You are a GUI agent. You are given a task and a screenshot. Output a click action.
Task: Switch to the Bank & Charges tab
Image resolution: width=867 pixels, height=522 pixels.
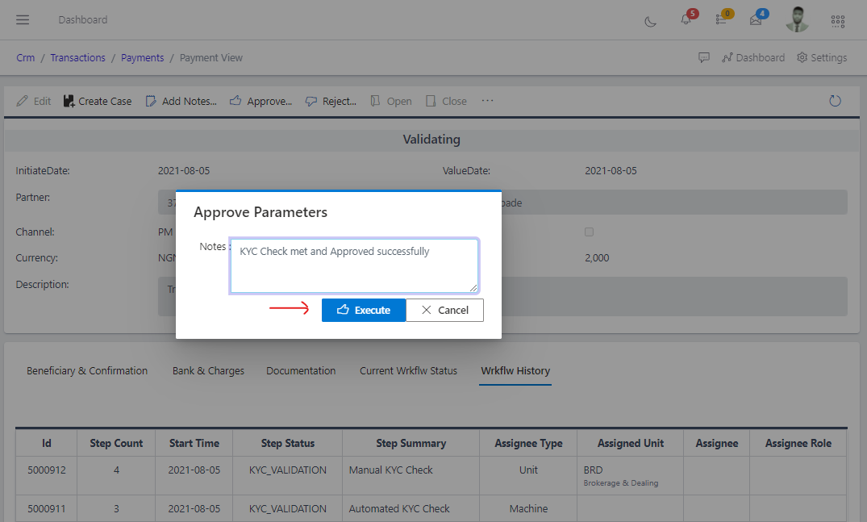coord(208,370)
